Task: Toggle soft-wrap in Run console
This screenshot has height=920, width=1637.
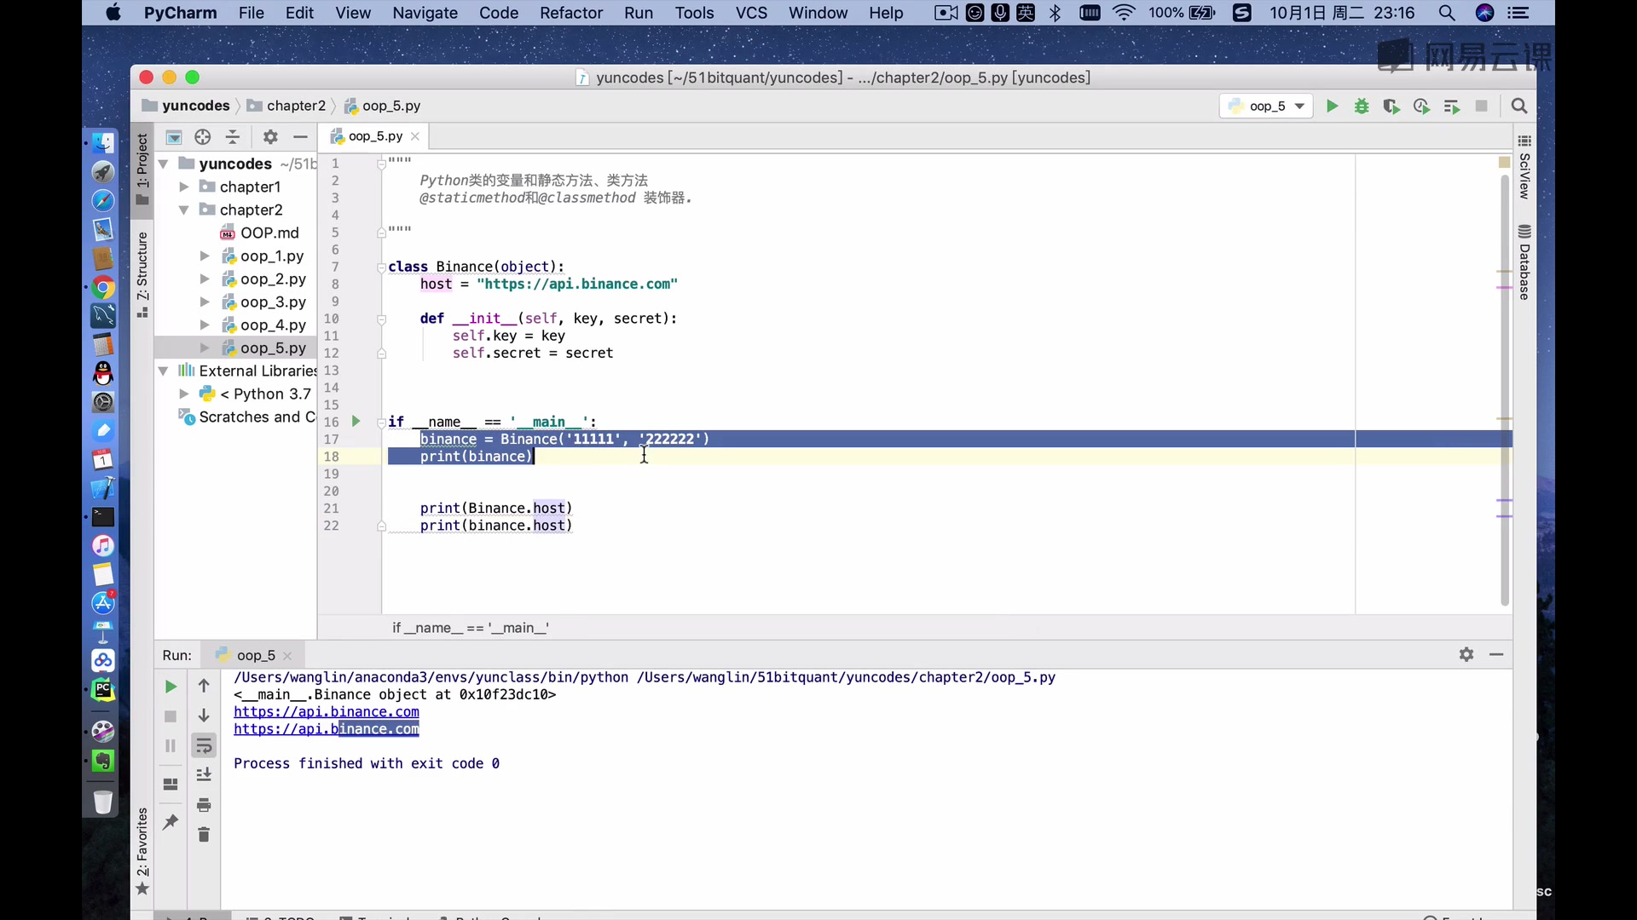Action: point(204,746)
